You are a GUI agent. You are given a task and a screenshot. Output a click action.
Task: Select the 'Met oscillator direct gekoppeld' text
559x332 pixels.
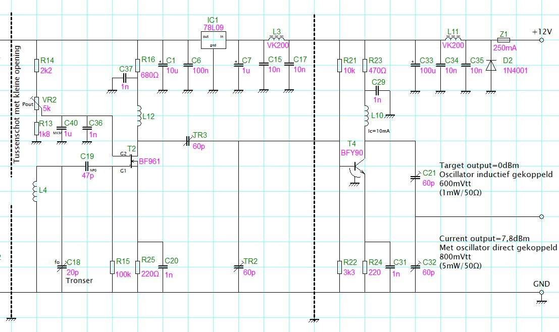pos(498,248)
